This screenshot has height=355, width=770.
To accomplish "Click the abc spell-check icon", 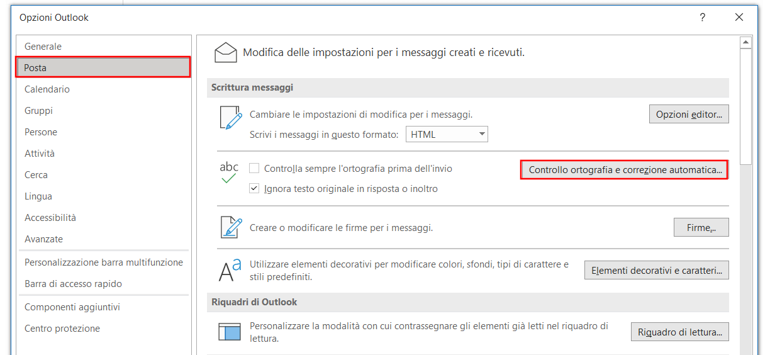I will [x=229, y=172].
